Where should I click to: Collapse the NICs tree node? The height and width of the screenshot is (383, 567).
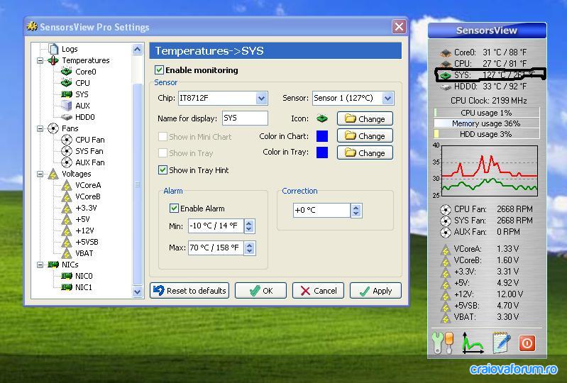[40, 265]
